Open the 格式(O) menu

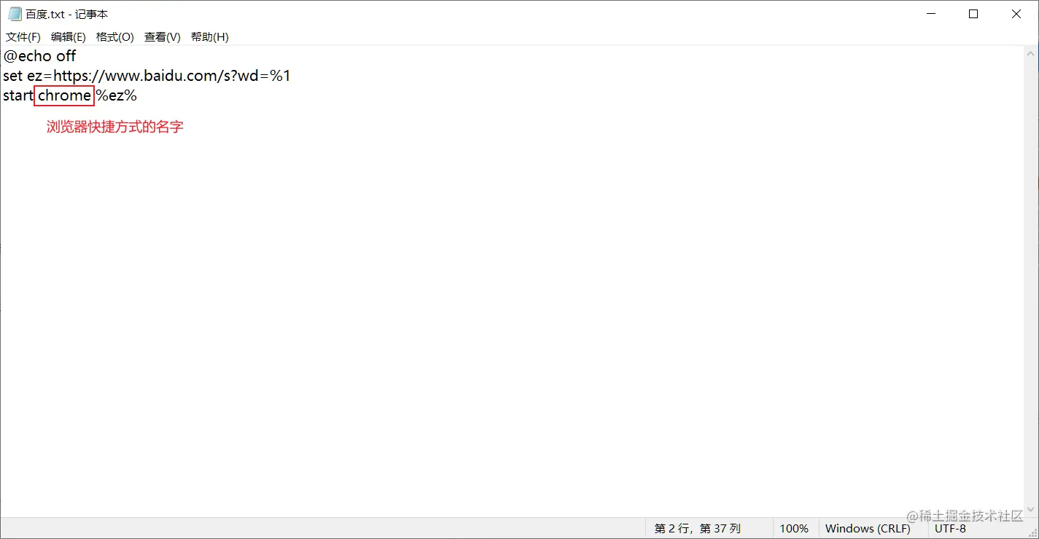click(x=115, y=36)
